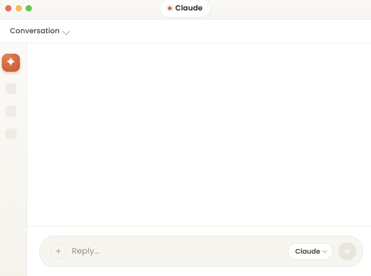Maximize the window using green button
371x276 pixels.
tap(29, 8)
